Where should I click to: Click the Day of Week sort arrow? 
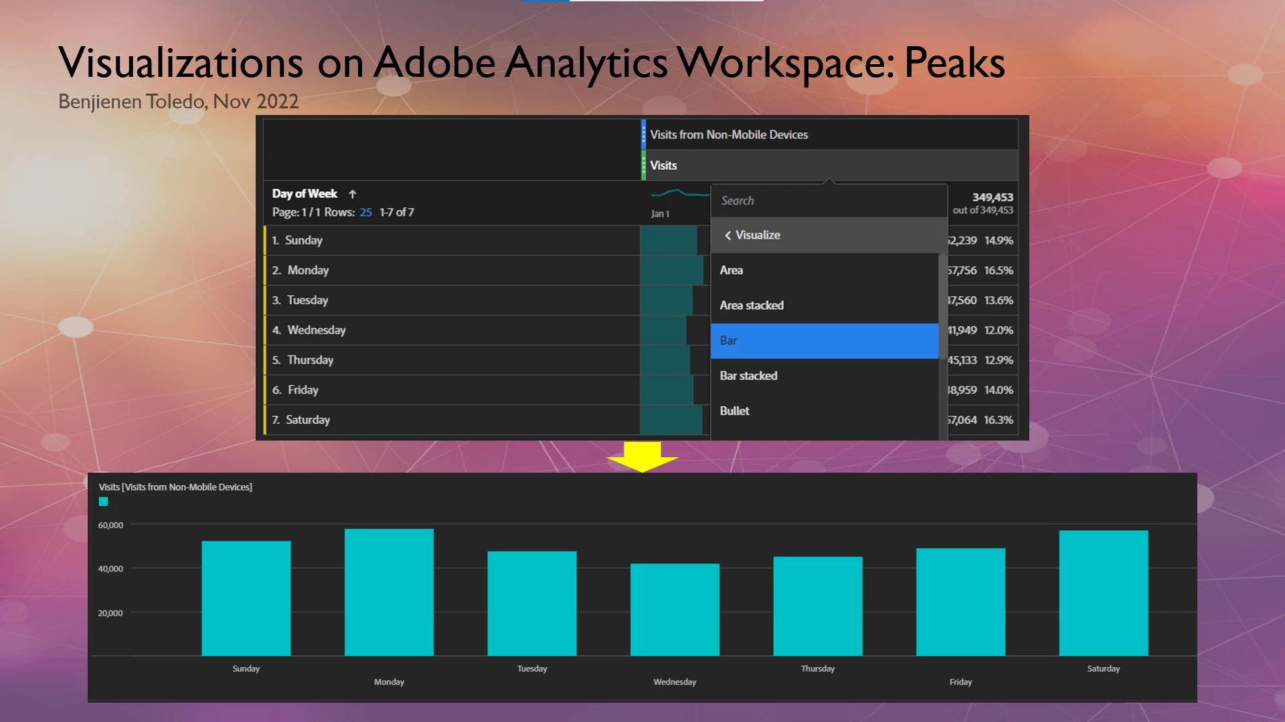(352, 194)
